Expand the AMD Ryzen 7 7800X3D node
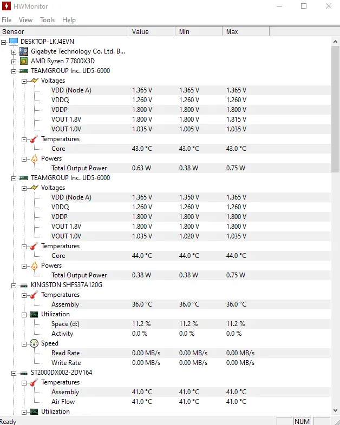 click(x=14, y=62)
